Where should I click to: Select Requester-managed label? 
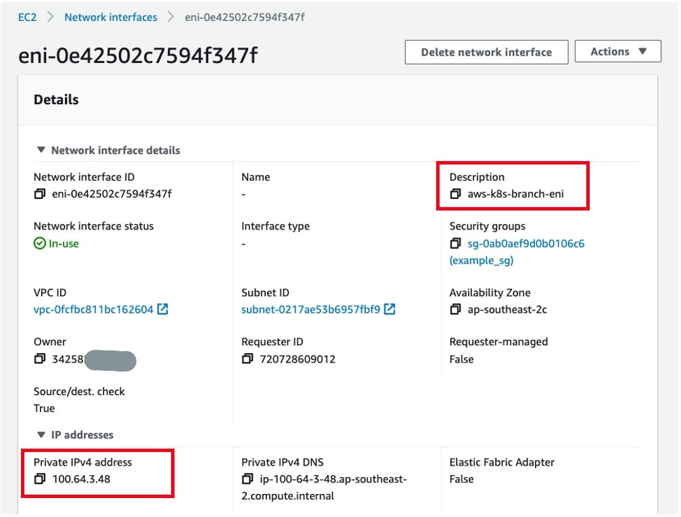(498, 342)
